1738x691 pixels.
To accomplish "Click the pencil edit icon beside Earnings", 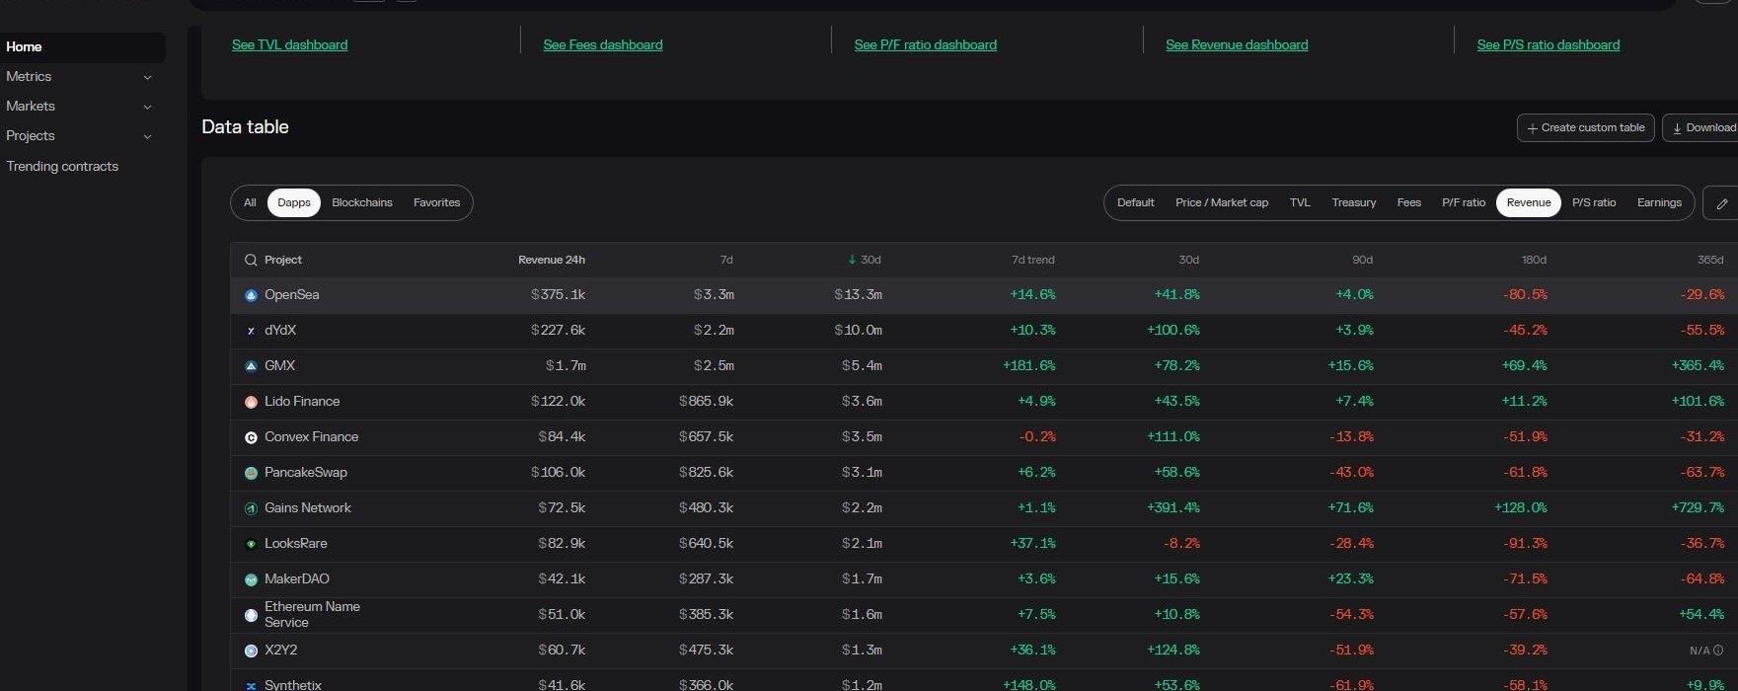I will pyautogui.click(x=1721, y=203).
